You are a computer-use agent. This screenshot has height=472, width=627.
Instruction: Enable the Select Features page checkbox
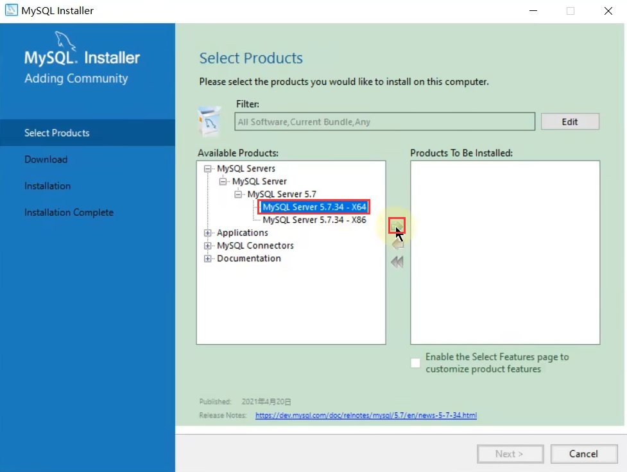[x=415, y=363]
